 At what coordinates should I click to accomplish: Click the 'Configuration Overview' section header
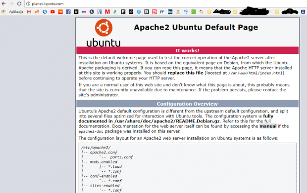click(x=187, y=104)
